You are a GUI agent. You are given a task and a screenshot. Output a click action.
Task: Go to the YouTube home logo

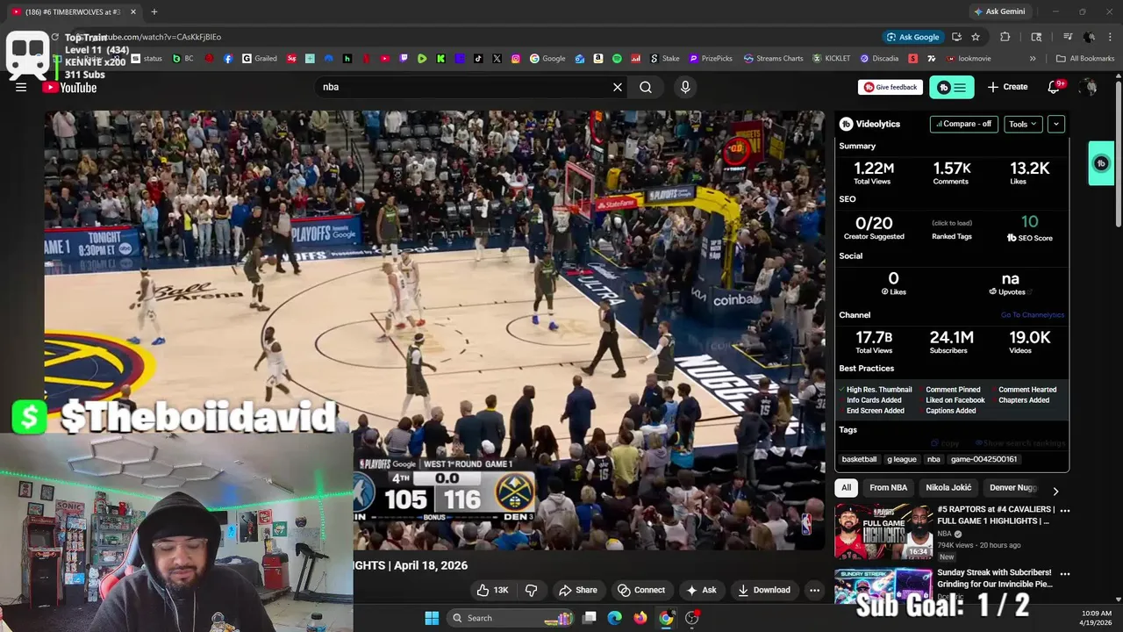point(69,87)
